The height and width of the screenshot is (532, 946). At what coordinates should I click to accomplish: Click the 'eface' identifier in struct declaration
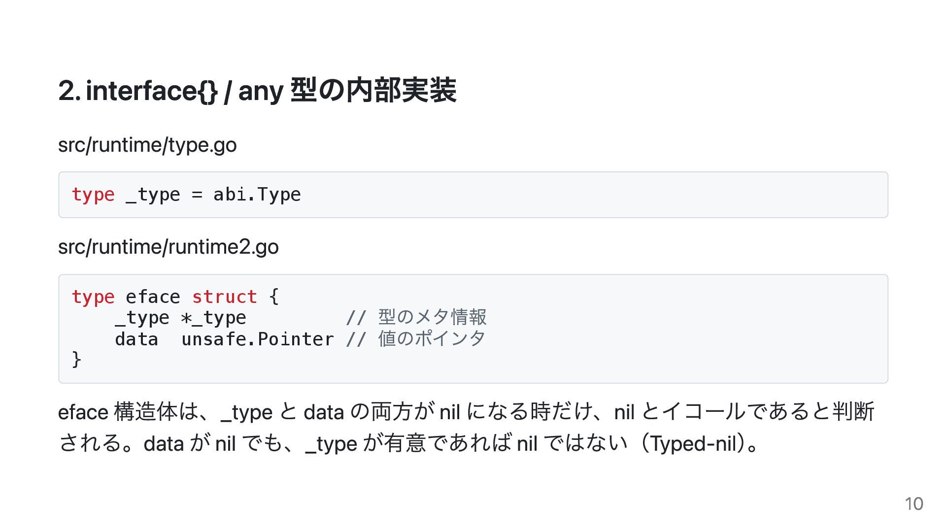coord(153,297)
